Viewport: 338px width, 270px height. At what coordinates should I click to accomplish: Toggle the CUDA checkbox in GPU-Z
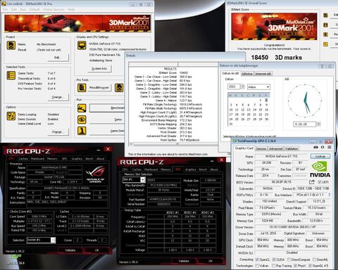tap(274, 259)
